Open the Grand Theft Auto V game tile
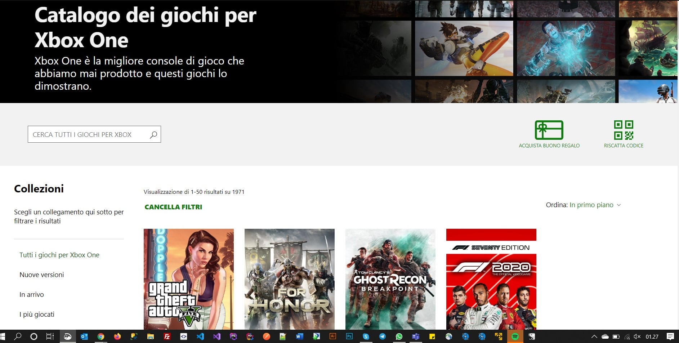Viewport: 679px width, 343px height. 189,279
